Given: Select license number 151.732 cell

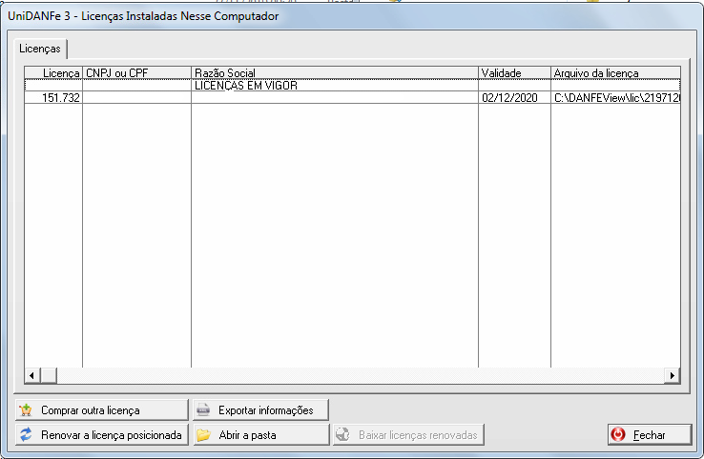Looking at the screenshot, I should pyautogui.click(x=53, y=98).
